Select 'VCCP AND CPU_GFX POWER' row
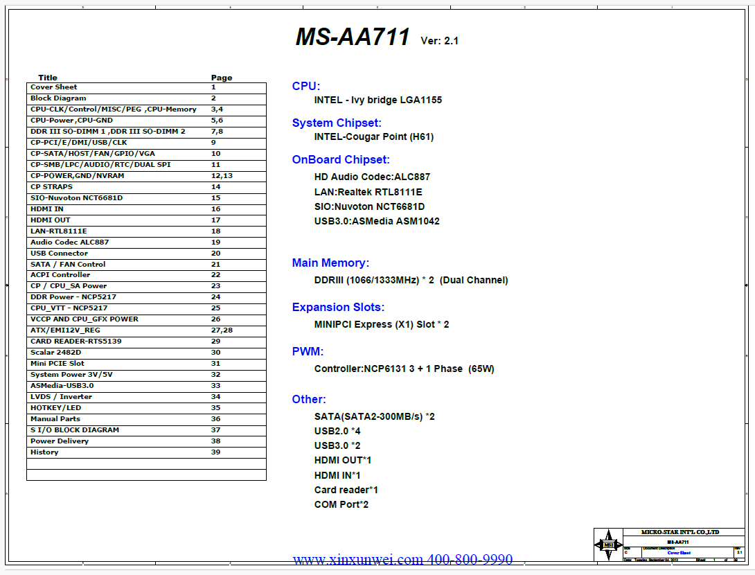The height and width of the screenshot is (575, 755). [146, 320]
